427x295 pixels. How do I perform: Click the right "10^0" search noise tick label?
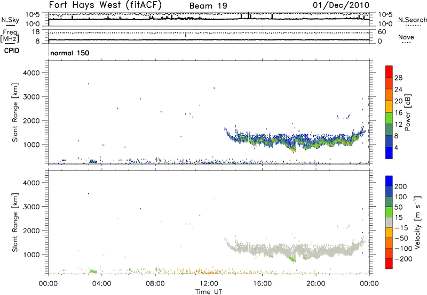coord(385,24)
